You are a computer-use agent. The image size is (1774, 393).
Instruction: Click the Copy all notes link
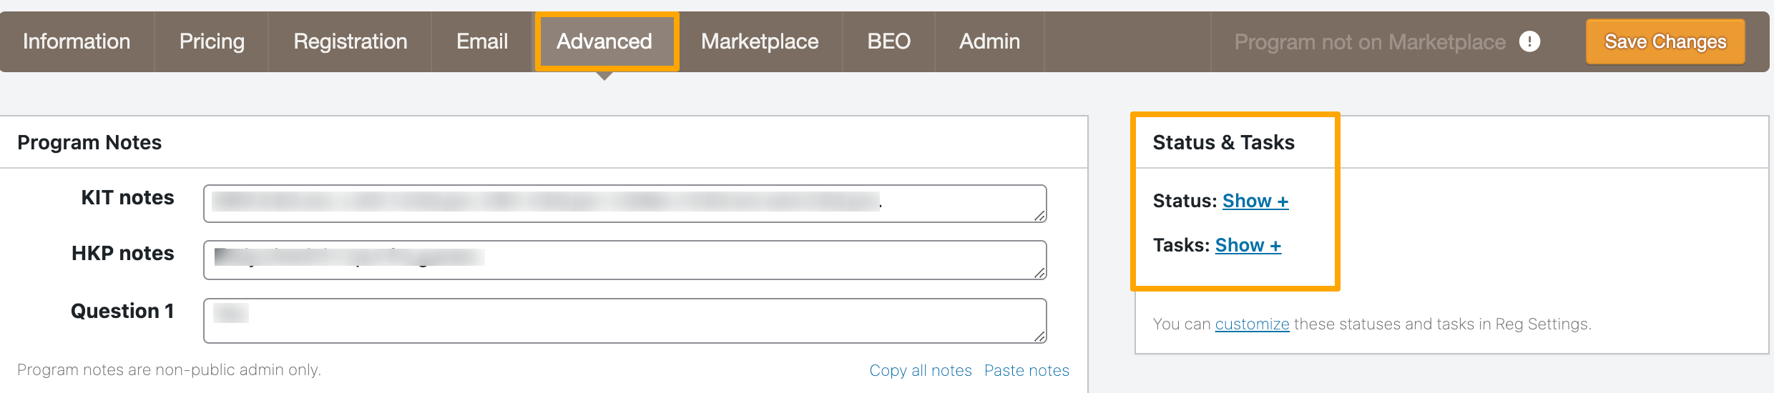(x=921, y=371)
